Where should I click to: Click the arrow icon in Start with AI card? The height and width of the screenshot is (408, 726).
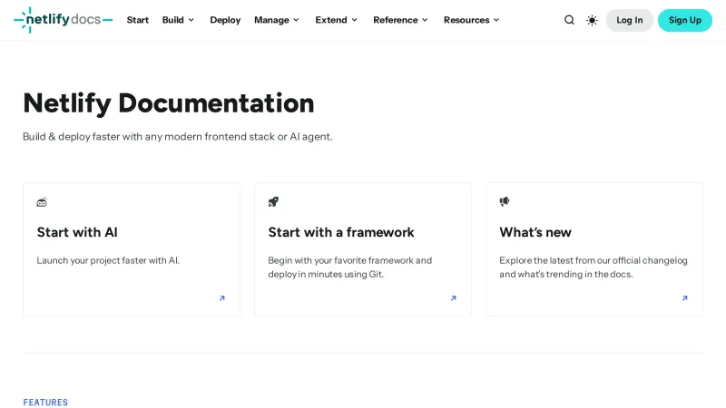(221, 298)
